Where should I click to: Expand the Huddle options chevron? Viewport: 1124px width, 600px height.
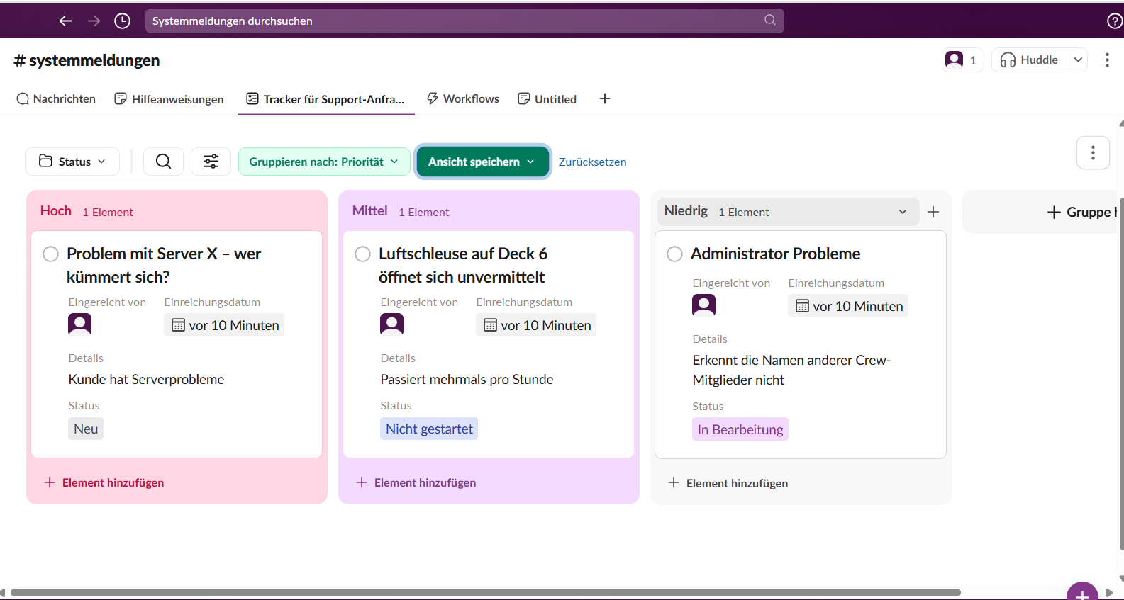(x=1078, y=60)
